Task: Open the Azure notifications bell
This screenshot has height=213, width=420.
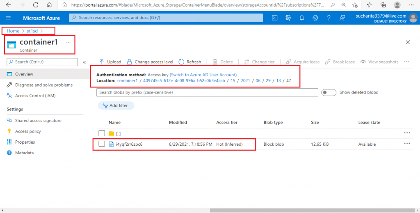Action: coord(301,18)
